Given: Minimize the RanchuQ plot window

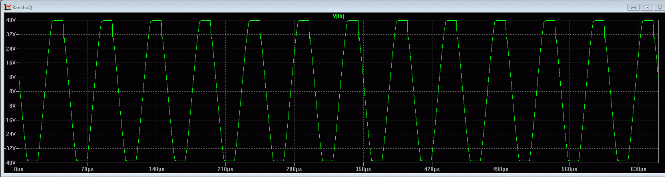Looking at the screenshot, I should point(634,7).
